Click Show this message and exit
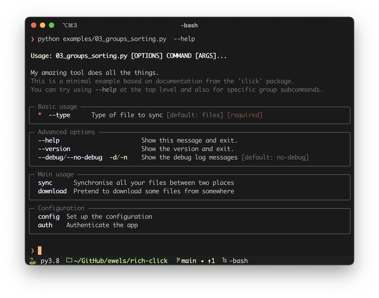Viewport: 379px width, 298px height. (x=189, y=140)
